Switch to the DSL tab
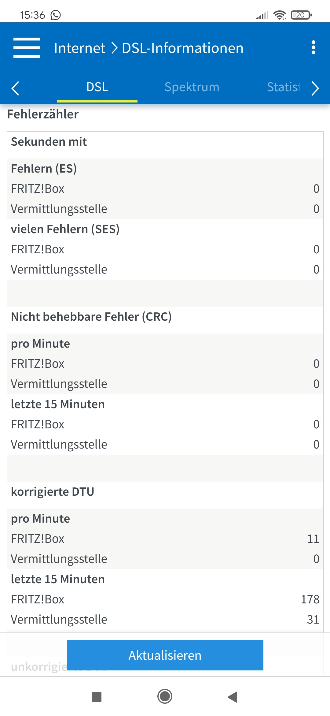The width and height of the screenshot is (330, 716). click(97, 87)
